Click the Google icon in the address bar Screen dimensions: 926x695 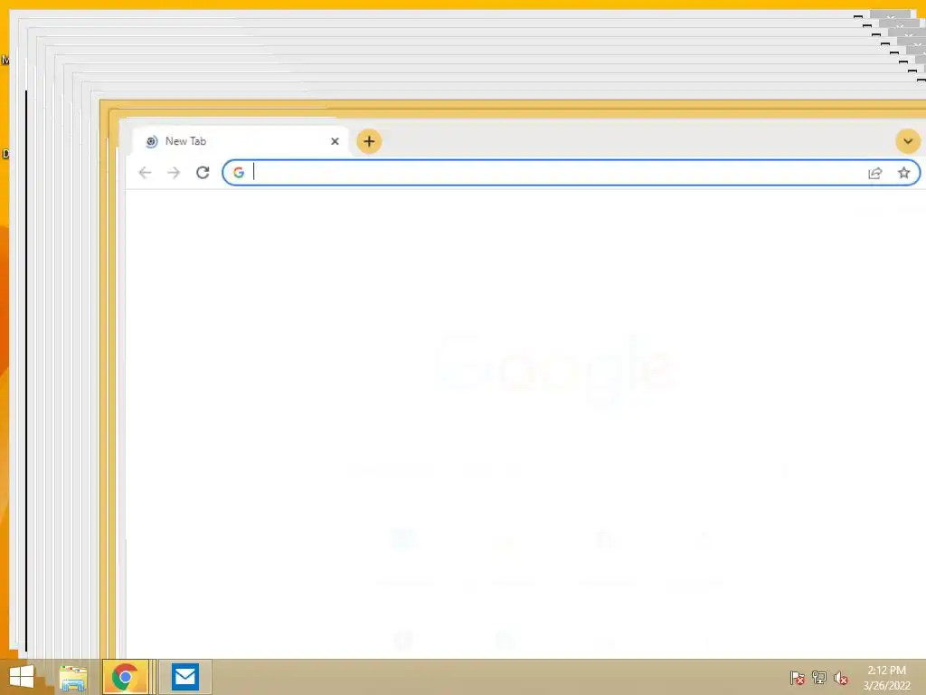point(239,173)
